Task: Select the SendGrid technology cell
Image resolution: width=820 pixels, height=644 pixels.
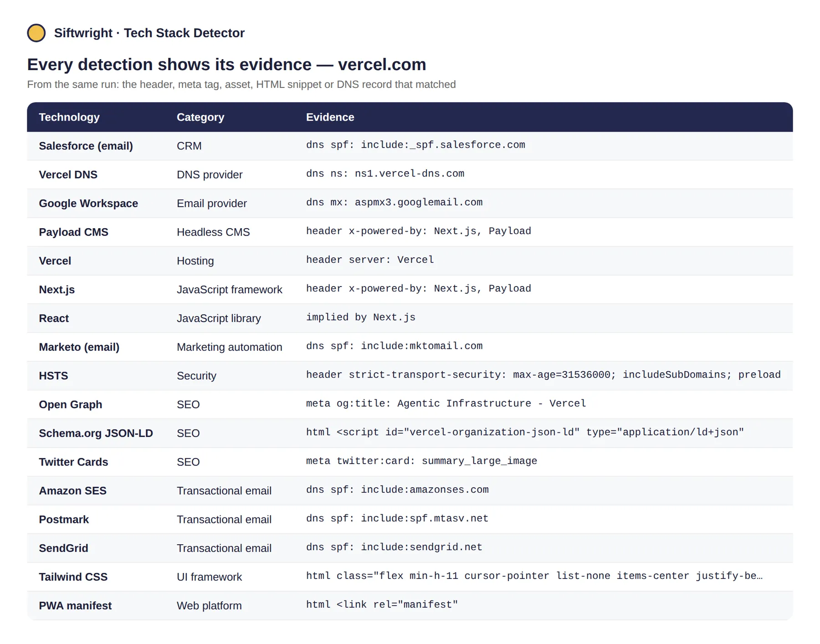Action: click(x=64, y=547)
